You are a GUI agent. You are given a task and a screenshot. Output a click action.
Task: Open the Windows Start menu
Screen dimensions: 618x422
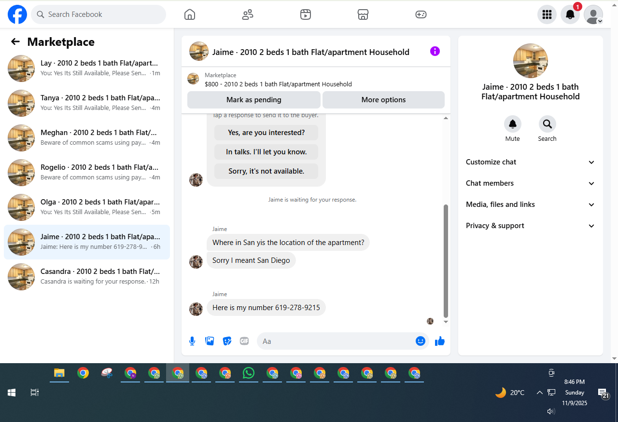(x=12, y=393)
